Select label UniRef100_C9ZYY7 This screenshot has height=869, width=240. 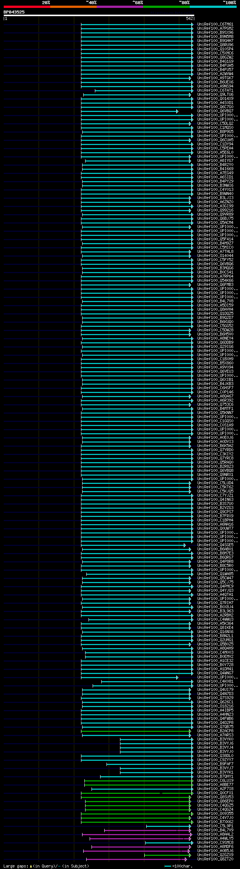(x=215, y=760)
